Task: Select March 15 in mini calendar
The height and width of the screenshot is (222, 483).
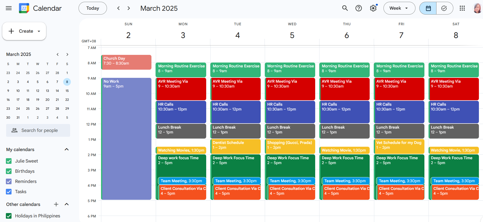Action: [x=67, y=91]
